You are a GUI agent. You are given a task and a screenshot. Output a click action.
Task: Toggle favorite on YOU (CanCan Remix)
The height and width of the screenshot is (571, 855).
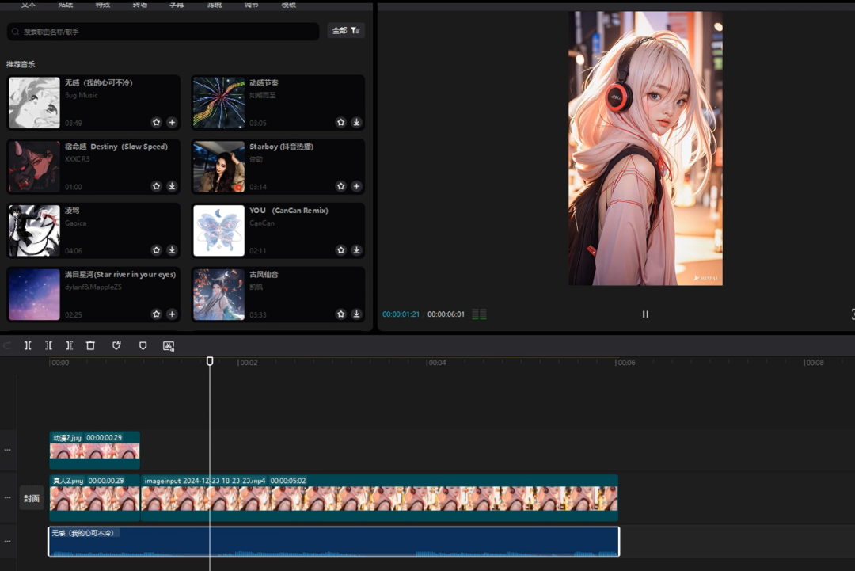(x=340, y=250)
